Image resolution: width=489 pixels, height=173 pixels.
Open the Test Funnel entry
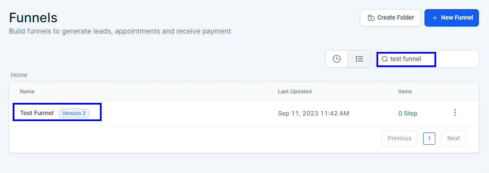click(x=37, y=113)
